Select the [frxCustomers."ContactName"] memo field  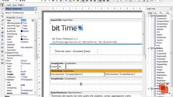120,74
